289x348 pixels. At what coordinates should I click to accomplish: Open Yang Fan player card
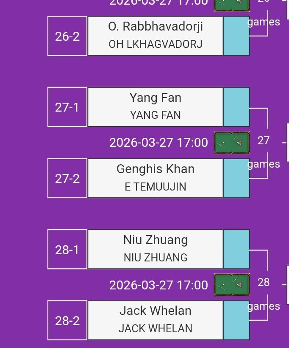point(155,107)
